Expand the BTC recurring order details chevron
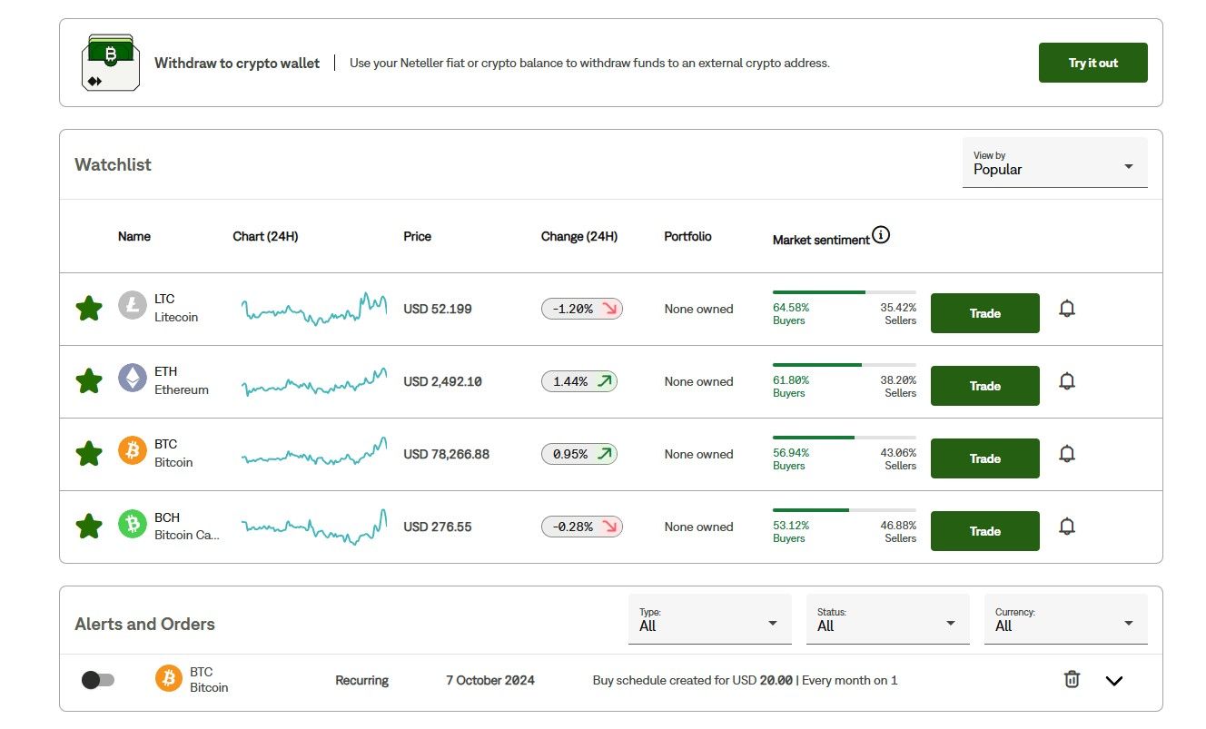Screen dimensions: 1206x729 coord(1114,681)
